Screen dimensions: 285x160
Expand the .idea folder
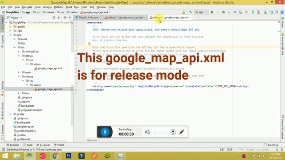[x=10, y=31]
